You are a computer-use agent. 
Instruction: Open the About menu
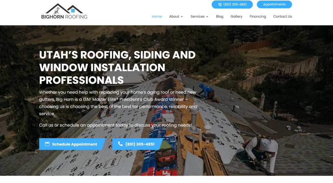point(176,16)
